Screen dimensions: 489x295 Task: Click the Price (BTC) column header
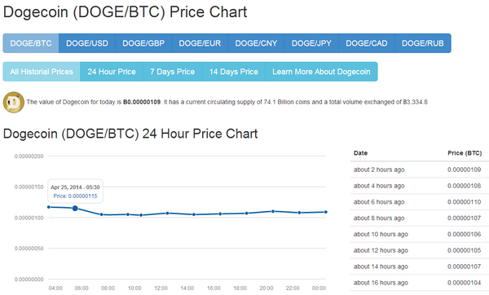(465, 153)
